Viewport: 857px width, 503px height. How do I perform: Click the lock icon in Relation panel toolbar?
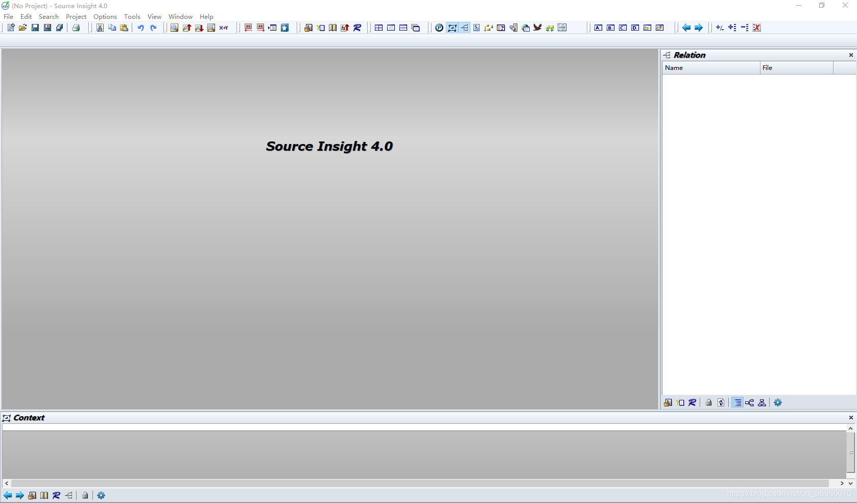pos(708,402)
